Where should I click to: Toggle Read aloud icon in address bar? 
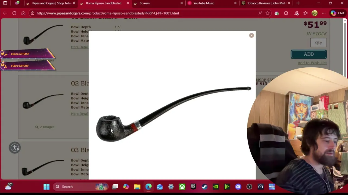pos(260,13)
